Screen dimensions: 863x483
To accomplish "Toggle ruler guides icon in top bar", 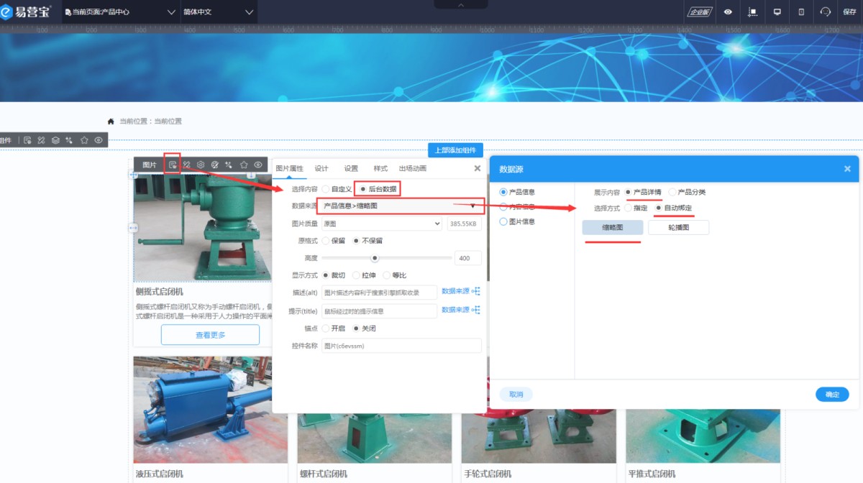I will pos(752,11).
